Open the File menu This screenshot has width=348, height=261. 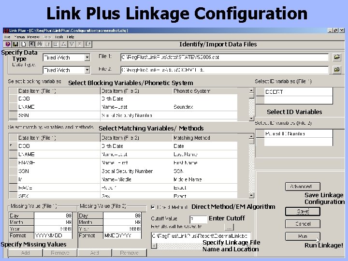[x=7, y=37]
